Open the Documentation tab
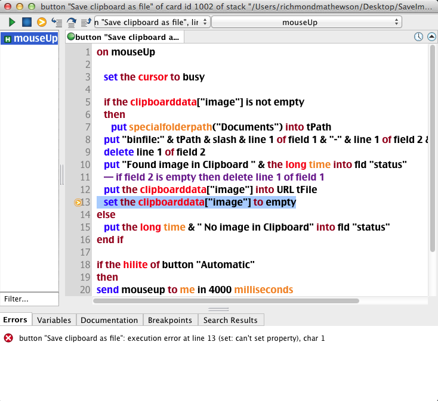This screenshot has width=438, height=401. (x=109, y=320)
